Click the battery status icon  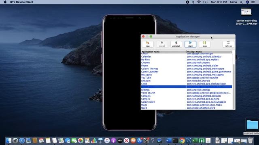[205, 2]
